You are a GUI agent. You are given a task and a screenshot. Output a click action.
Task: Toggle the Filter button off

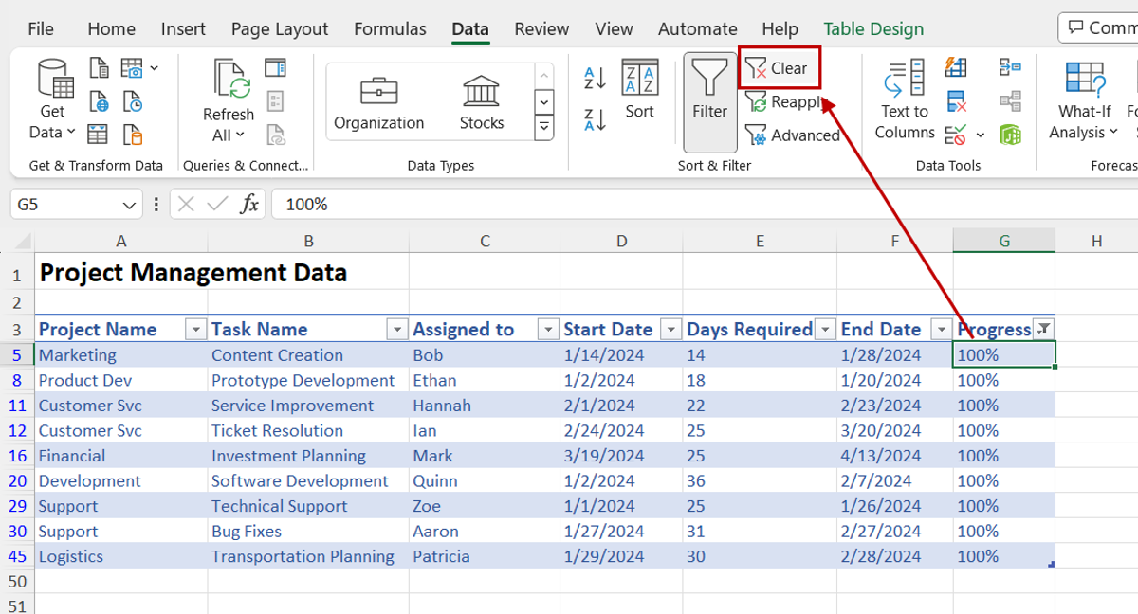click(708, 99)
